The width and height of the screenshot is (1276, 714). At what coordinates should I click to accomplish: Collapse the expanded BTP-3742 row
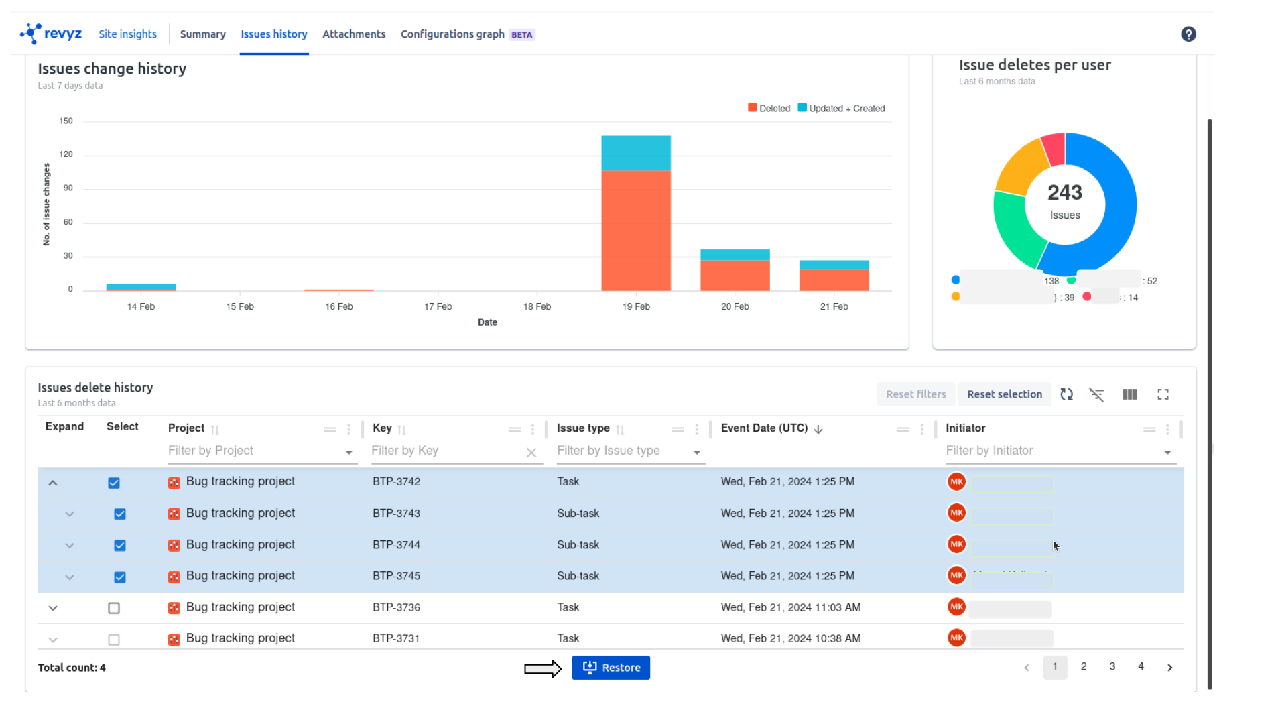point(53,483)
